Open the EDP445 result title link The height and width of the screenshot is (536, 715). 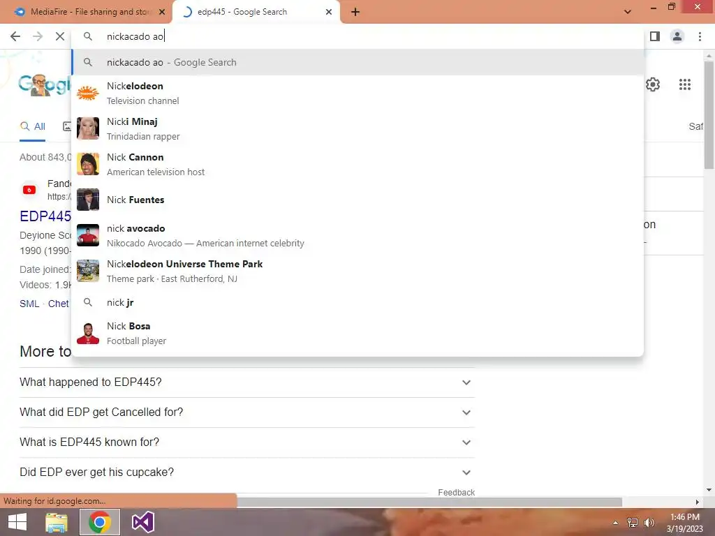pyautogui.click(x=45, y=216)
